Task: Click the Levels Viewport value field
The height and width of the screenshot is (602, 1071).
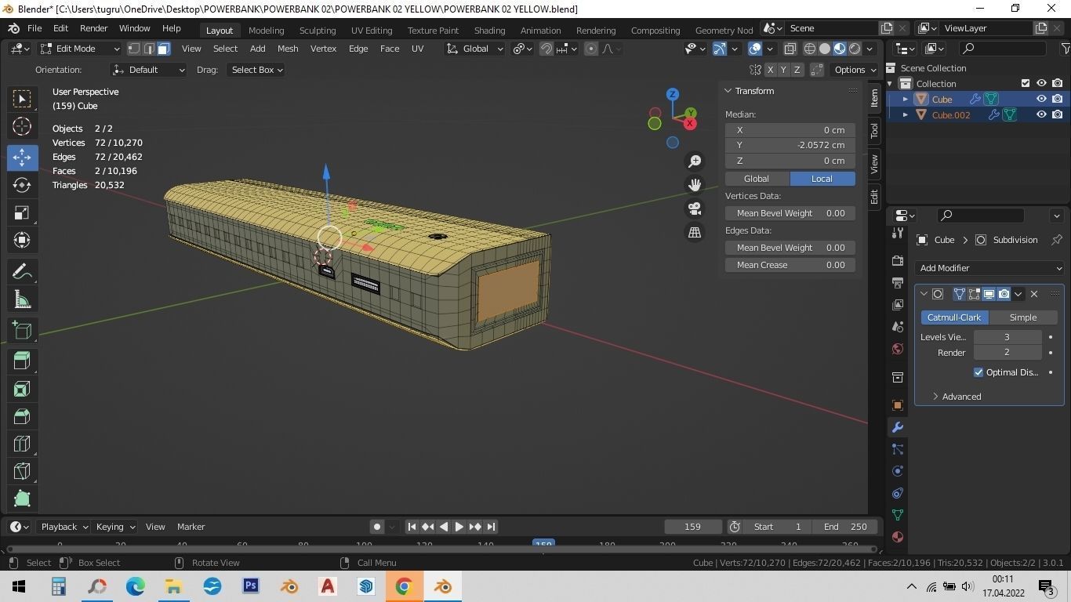Action: [x=1007, y=337]
